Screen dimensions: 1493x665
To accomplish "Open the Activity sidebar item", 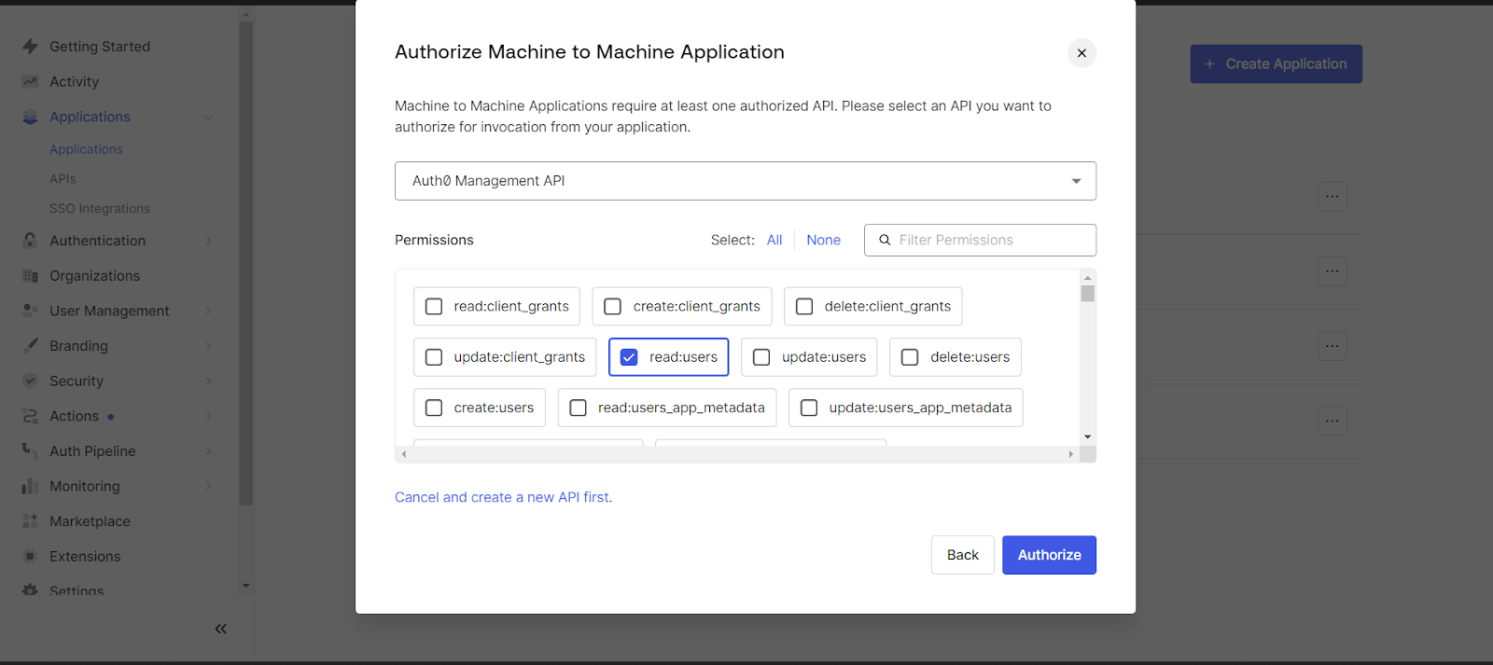I will pyautogui.click(x=74, y=82).
